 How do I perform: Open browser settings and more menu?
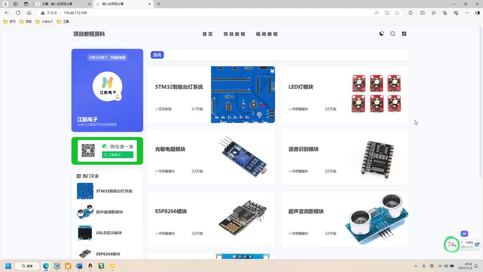pyautogui.click(x=467, y=13)
